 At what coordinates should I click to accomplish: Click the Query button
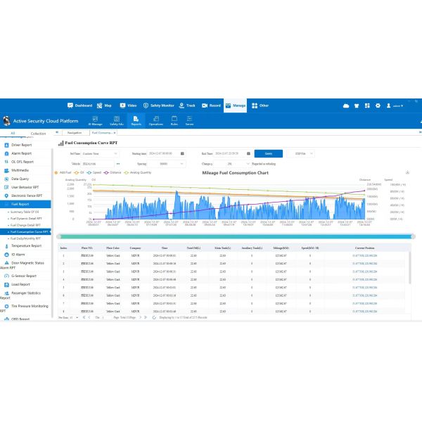(268, 153)
